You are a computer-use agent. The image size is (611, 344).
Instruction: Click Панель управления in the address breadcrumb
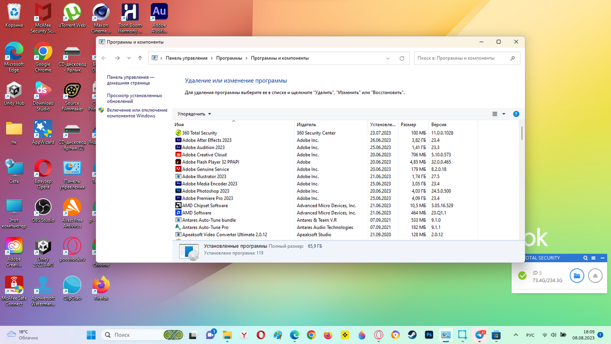tap(186, 58)
